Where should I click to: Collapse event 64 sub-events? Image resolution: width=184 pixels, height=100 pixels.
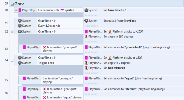[12, 60]
